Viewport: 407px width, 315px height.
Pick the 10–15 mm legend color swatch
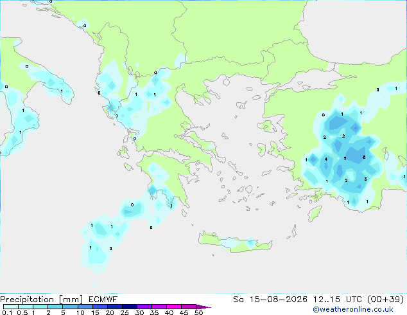(x=85, y=307)
